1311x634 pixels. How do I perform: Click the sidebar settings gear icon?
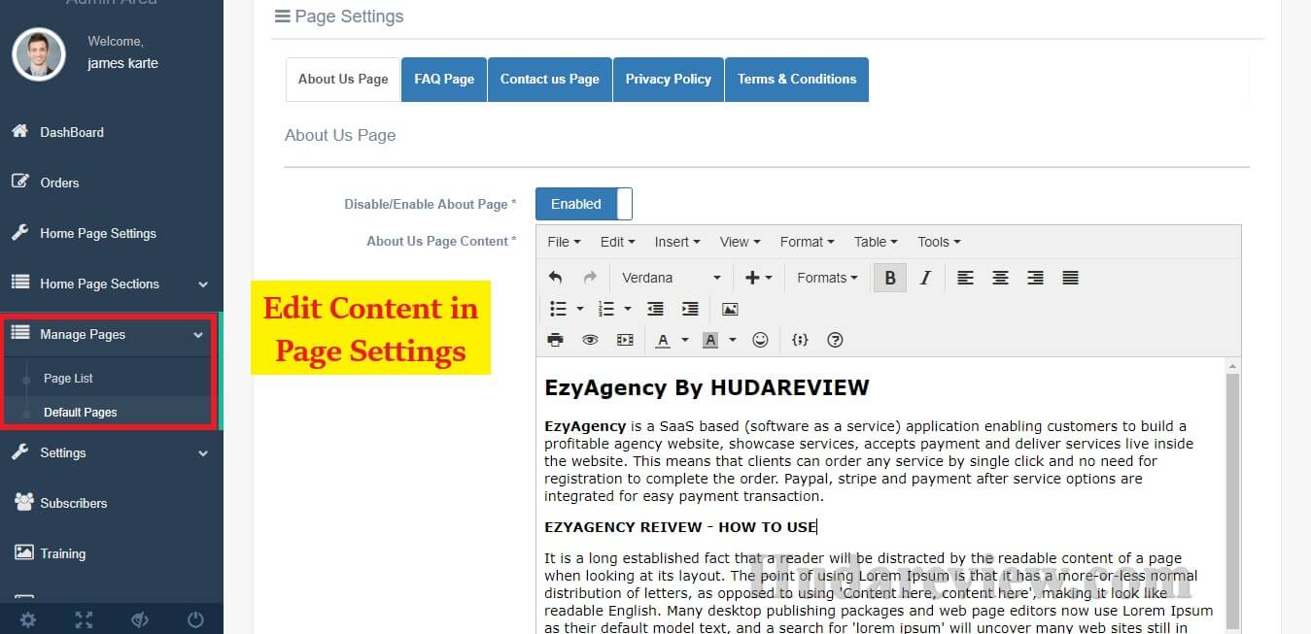[28, 619]
